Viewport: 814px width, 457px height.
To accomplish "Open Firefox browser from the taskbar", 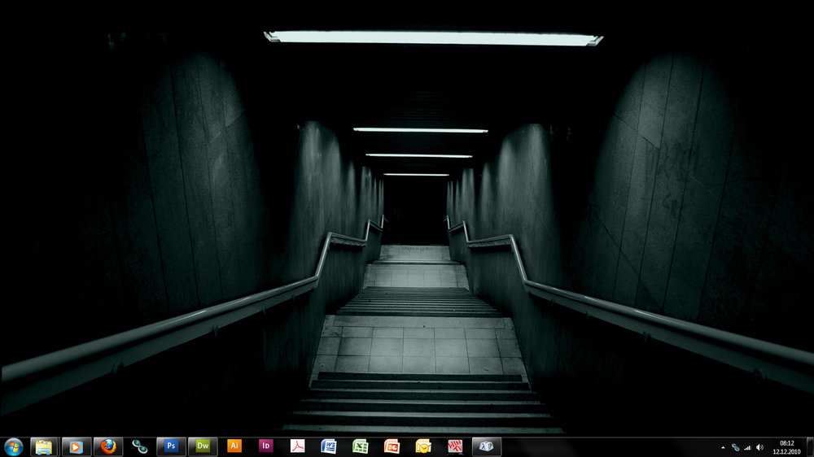I will pos(108,446).
